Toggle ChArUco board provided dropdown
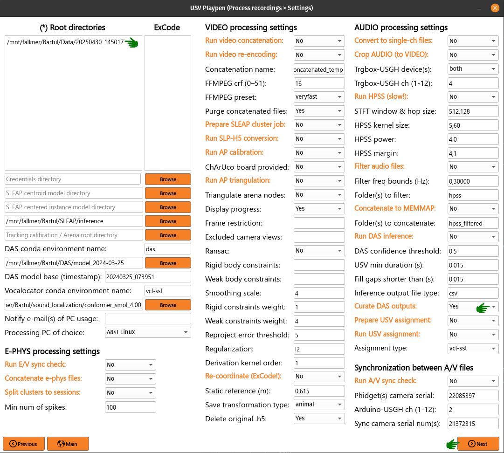 [319, 167]
